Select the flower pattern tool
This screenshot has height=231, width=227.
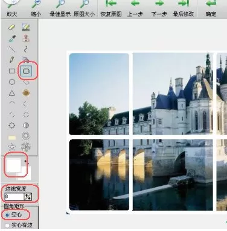click(x=26, y=147)
